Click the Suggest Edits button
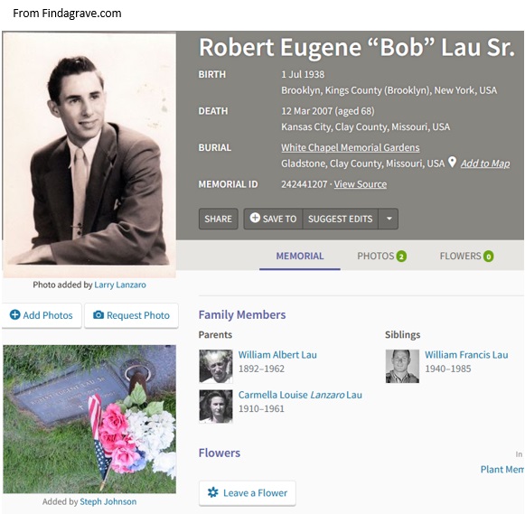This screenshot has width=525, height=514. point(340,219)
